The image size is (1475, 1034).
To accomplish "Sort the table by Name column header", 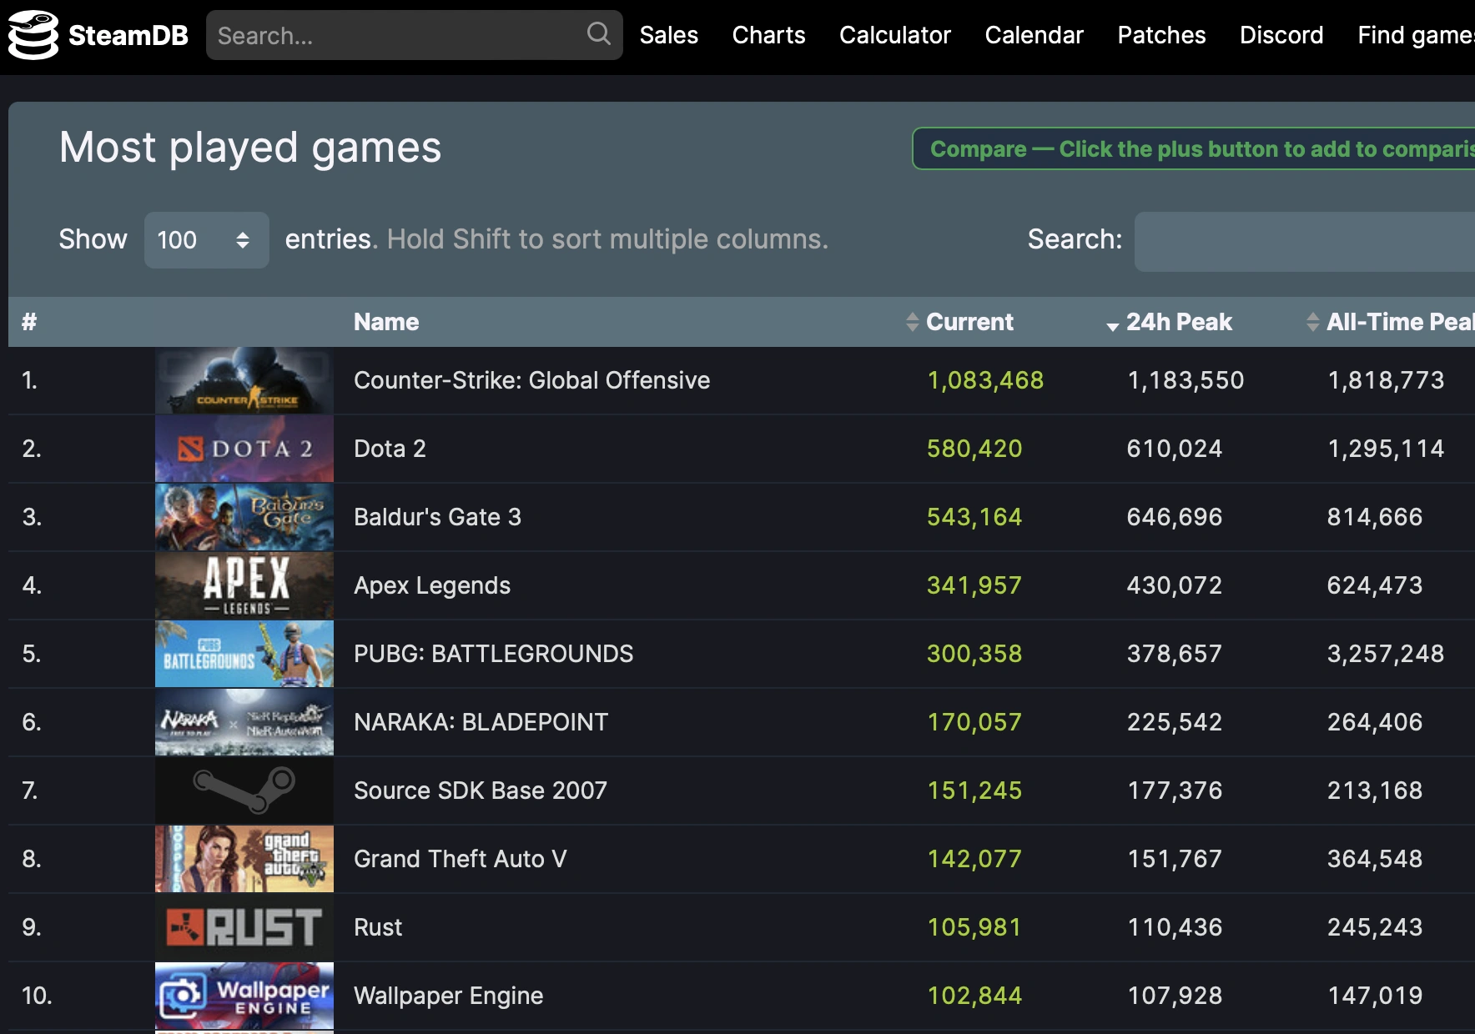I will coord(386,322).
